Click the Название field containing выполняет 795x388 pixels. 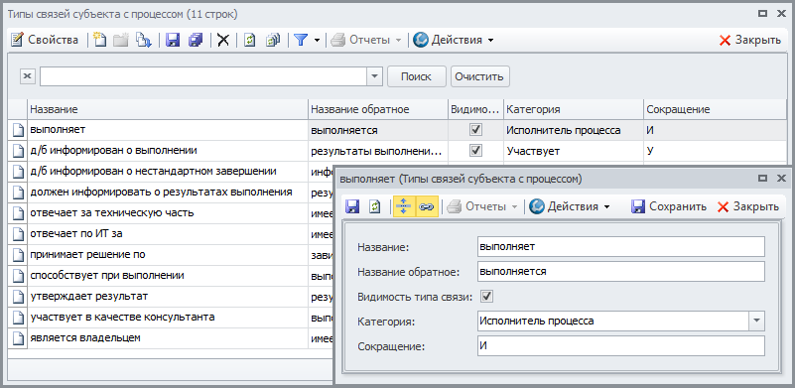click(x=620, y=246)
